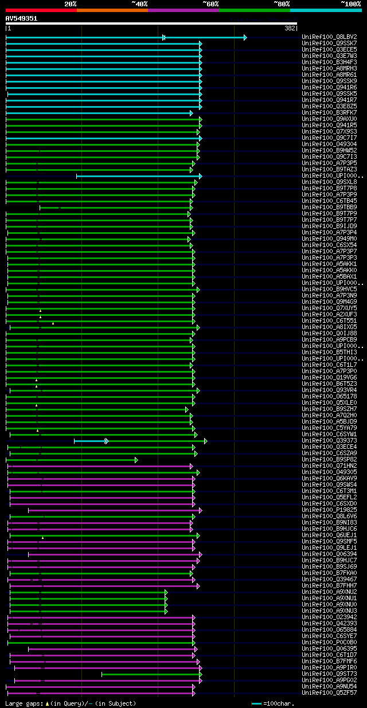Image resolution: width=367 pixels, height=708 pixels.
Task: Click the label UniRef100_Q6UEJ1
Action: tap(329, 535)
